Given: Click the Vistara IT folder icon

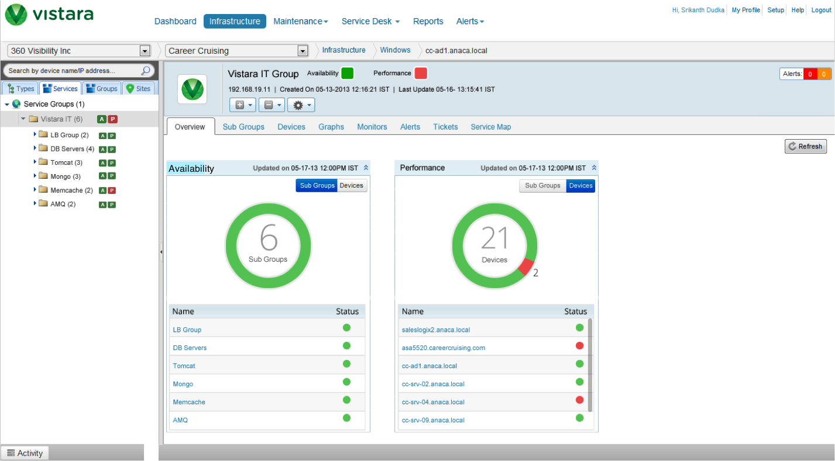Looking at the screenshot, I should pos(33,119).
